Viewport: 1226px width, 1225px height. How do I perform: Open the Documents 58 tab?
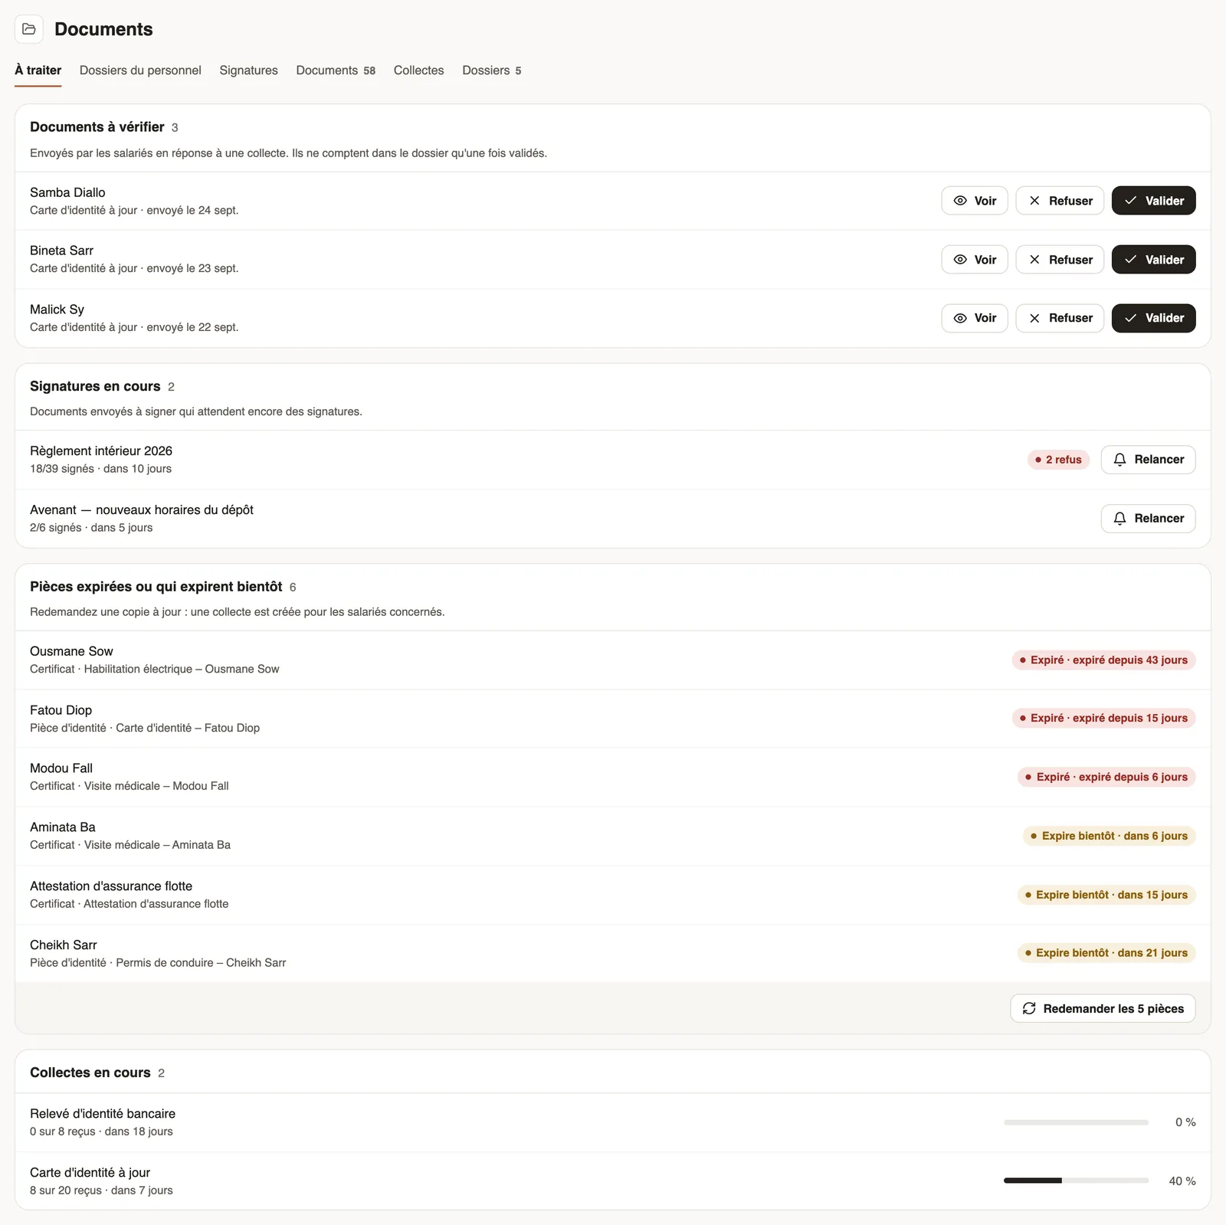coord(336,70)
